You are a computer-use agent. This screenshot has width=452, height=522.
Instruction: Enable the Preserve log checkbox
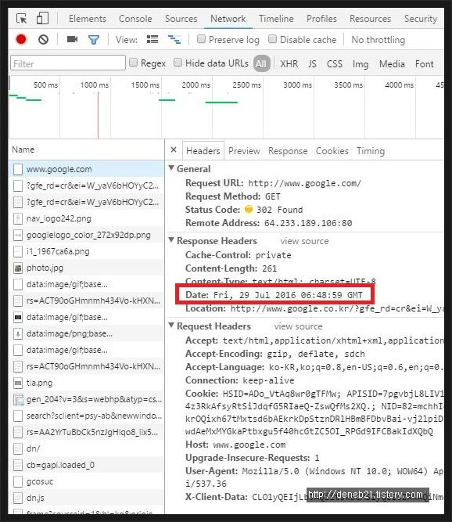(201, 39)
